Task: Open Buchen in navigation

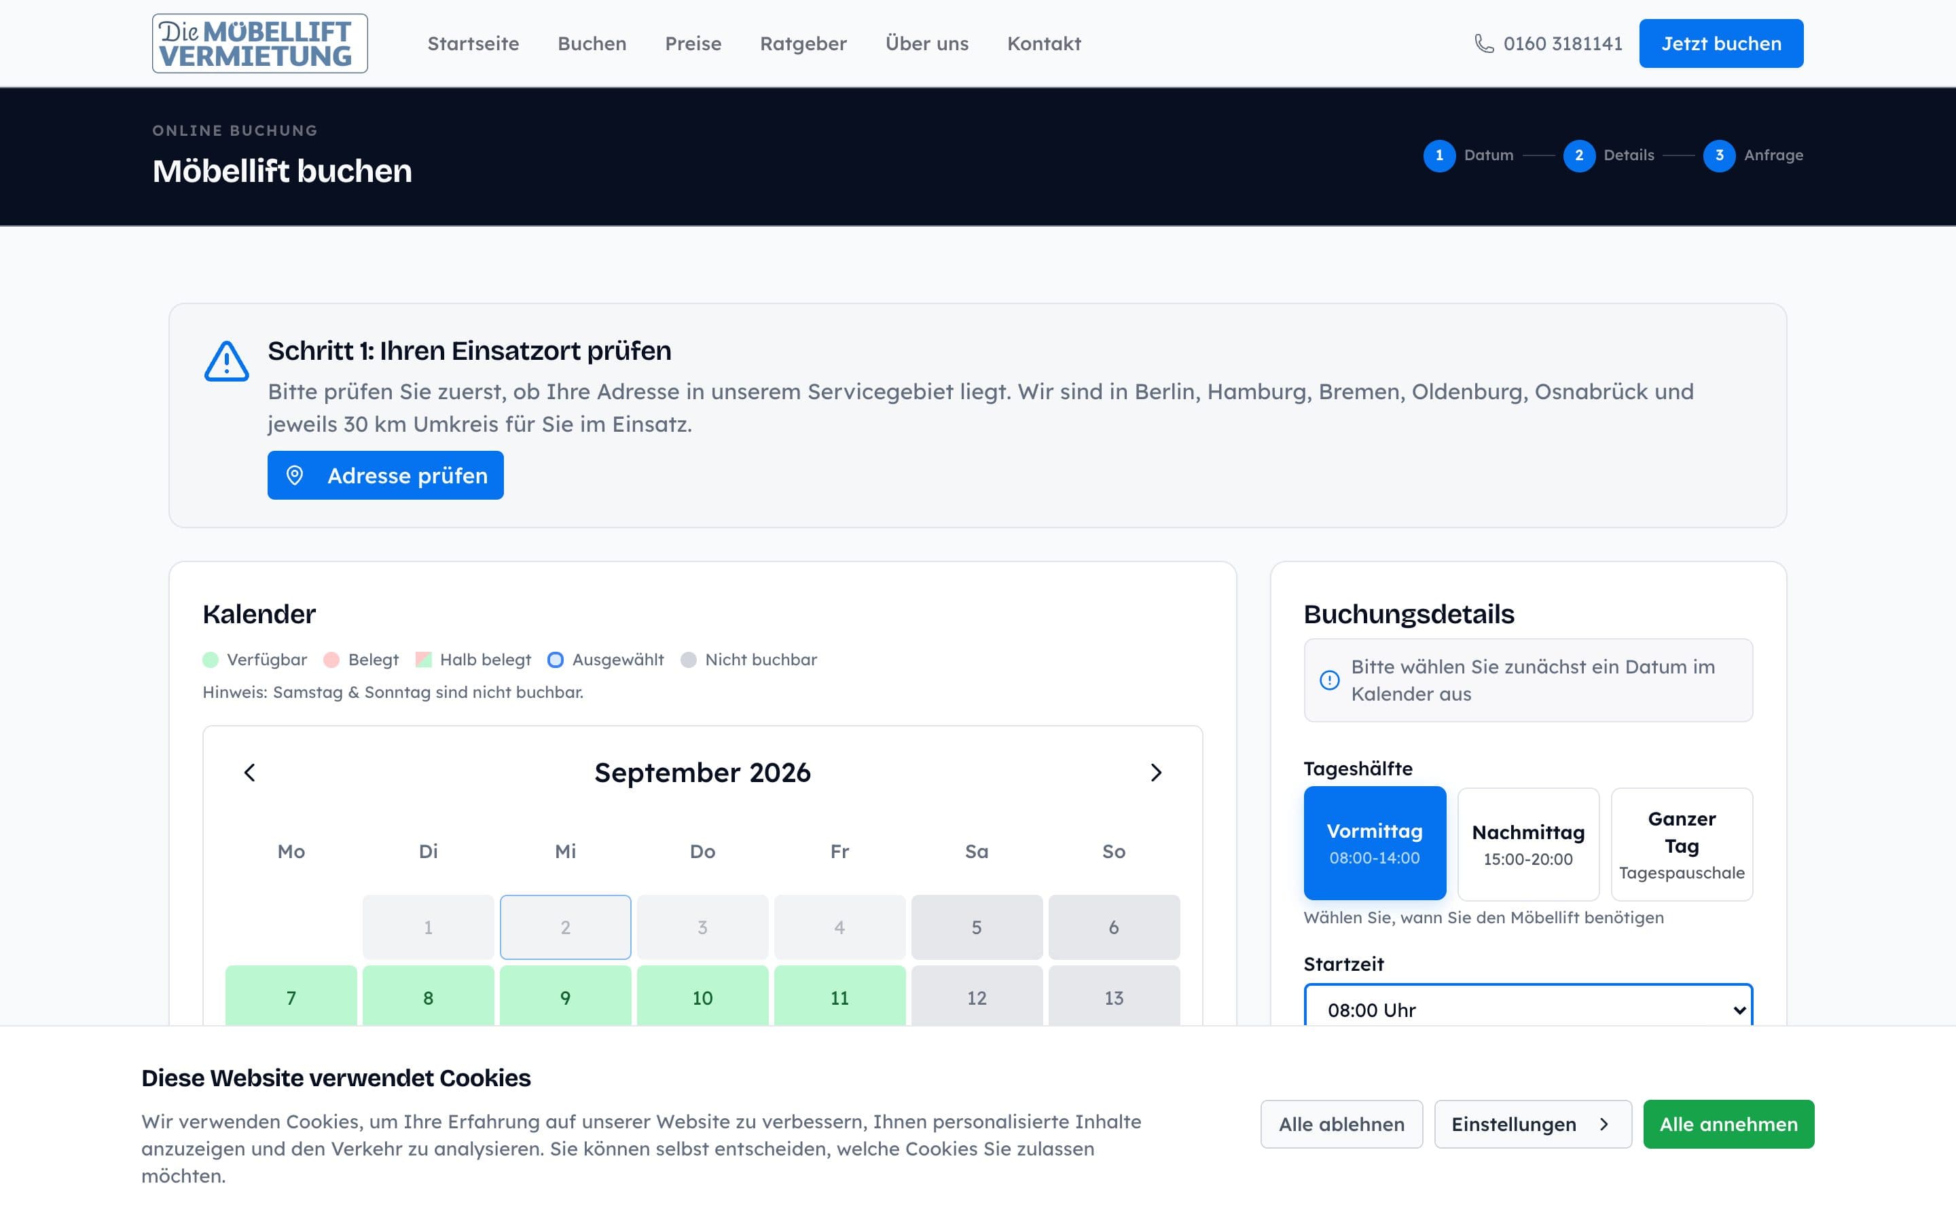Action: pos(592,43)
